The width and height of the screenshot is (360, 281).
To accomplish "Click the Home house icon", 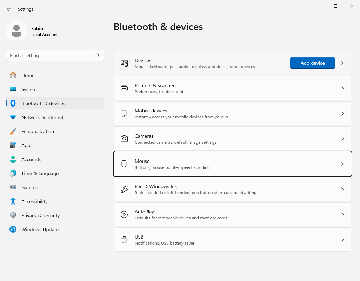I will click(13, 75).
